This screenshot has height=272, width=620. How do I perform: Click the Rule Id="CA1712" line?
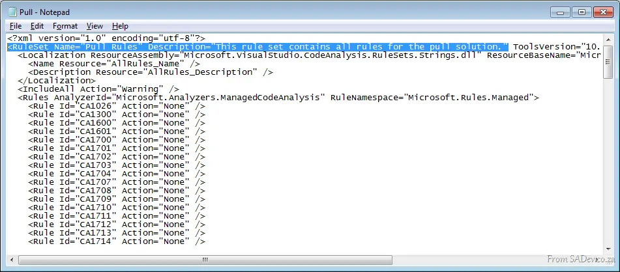pos(117,224)
